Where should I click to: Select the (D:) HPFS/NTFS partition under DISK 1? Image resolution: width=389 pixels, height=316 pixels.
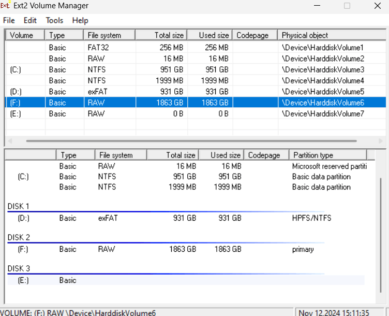pyautogui.click(x=186, y=218)
